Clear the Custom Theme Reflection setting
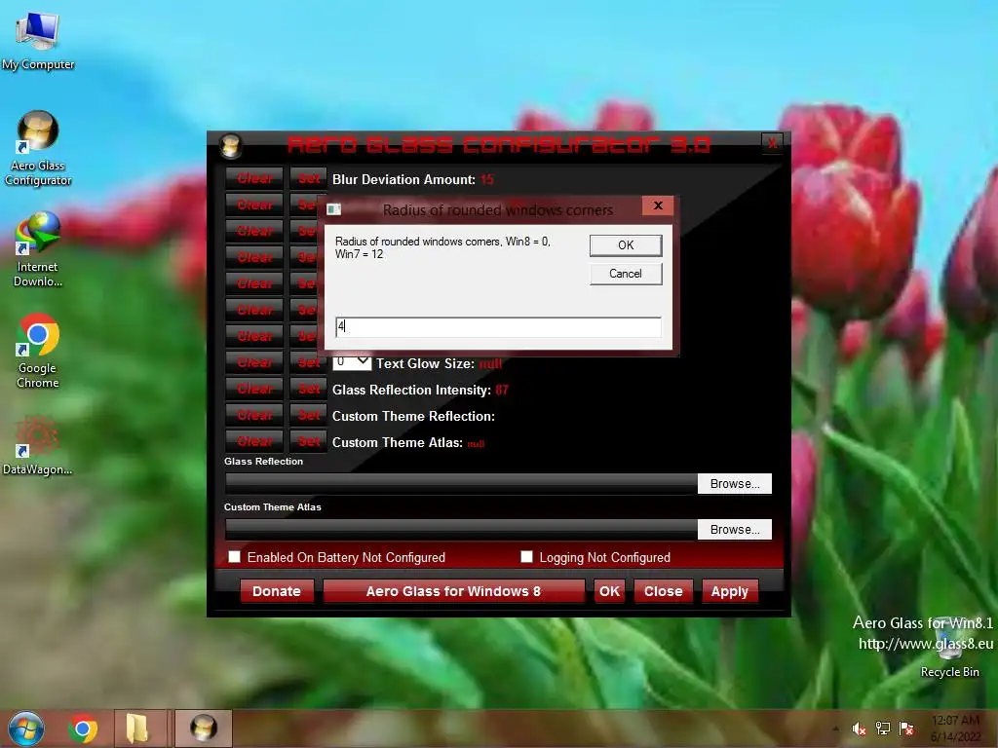Viewport: 998px width, 748px height. coord(254,415)
